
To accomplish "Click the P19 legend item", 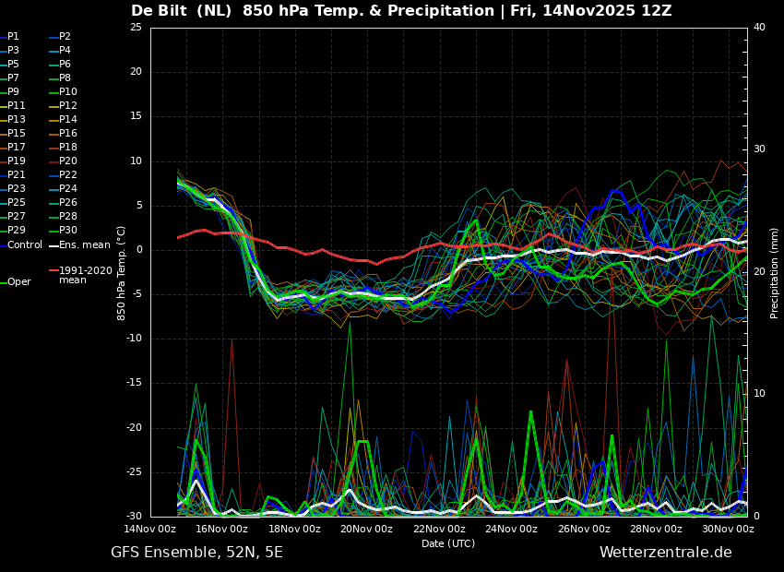I will [x=13, y=161].
